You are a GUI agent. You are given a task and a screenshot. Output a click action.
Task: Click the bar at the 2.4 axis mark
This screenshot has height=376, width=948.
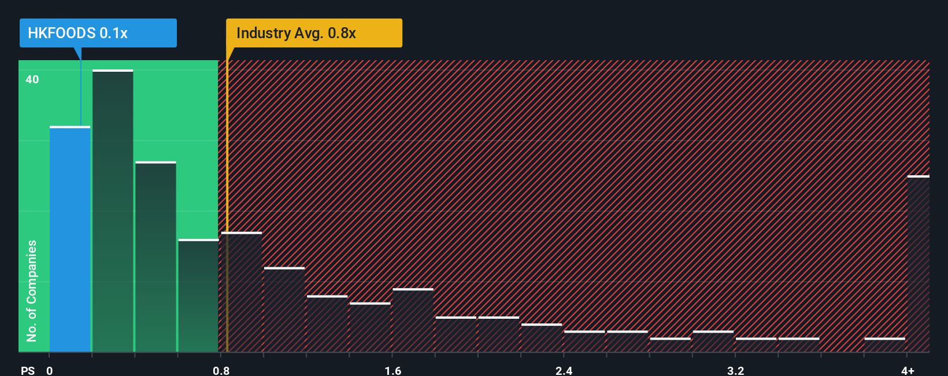pos(584,341)
